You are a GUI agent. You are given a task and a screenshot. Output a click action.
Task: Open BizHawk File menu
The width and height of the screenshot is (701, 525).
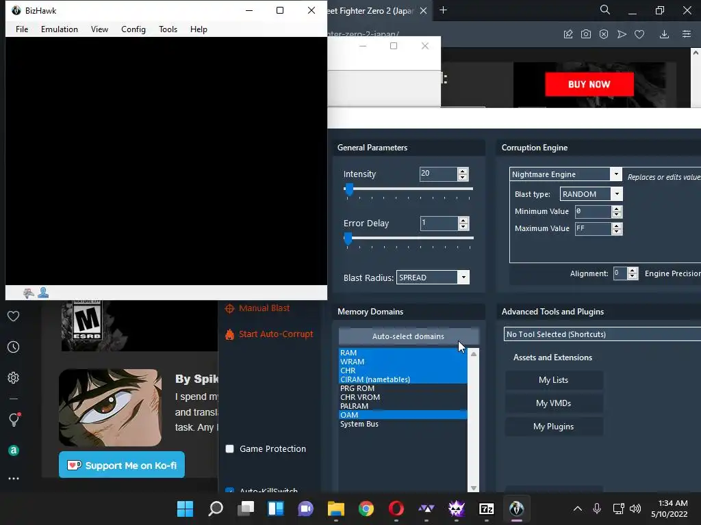click(x=22, y=29)
